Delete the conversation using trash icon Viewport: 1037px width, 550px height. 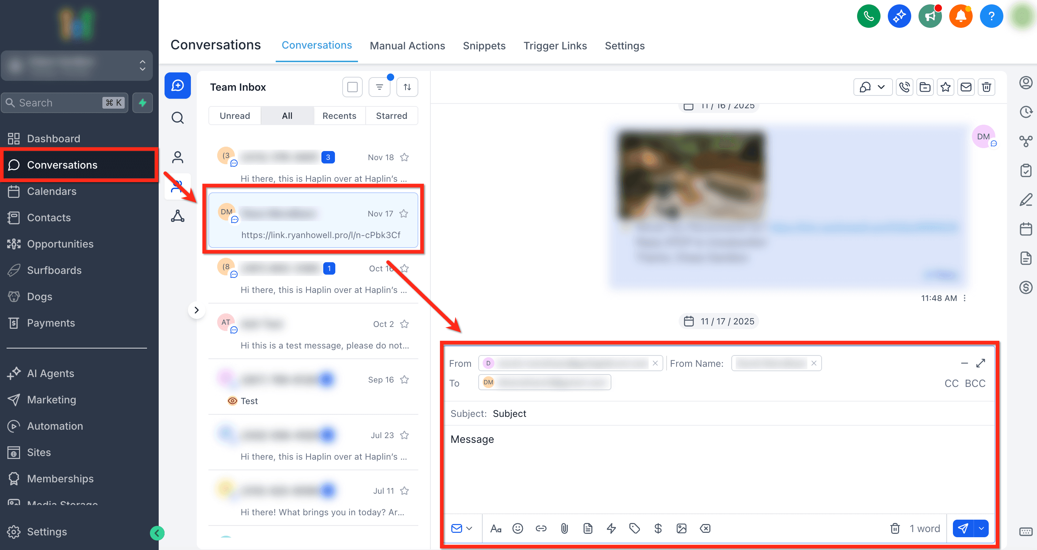click(x=986, y=87)
